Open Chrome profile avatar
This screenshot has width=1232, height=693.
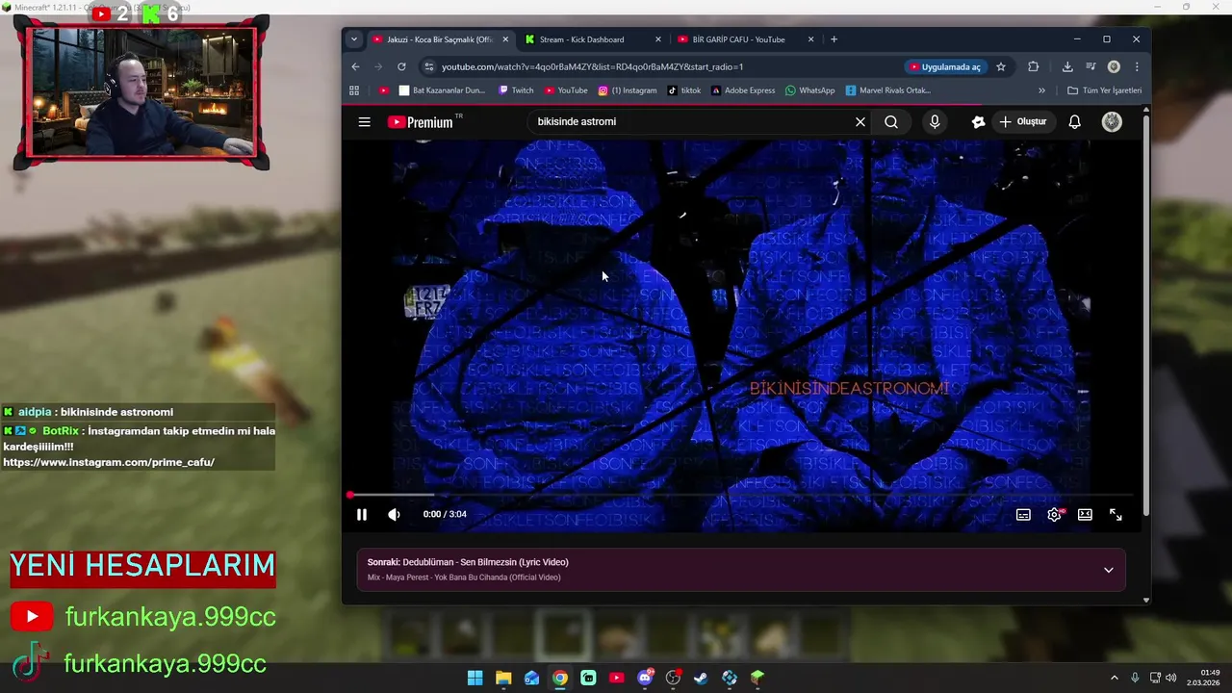(1114, 66)
